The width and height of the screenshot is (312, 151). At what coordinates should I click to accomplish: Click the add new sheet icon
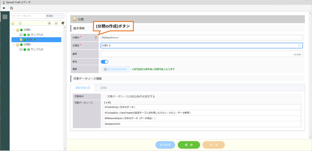tap(20, 23)
